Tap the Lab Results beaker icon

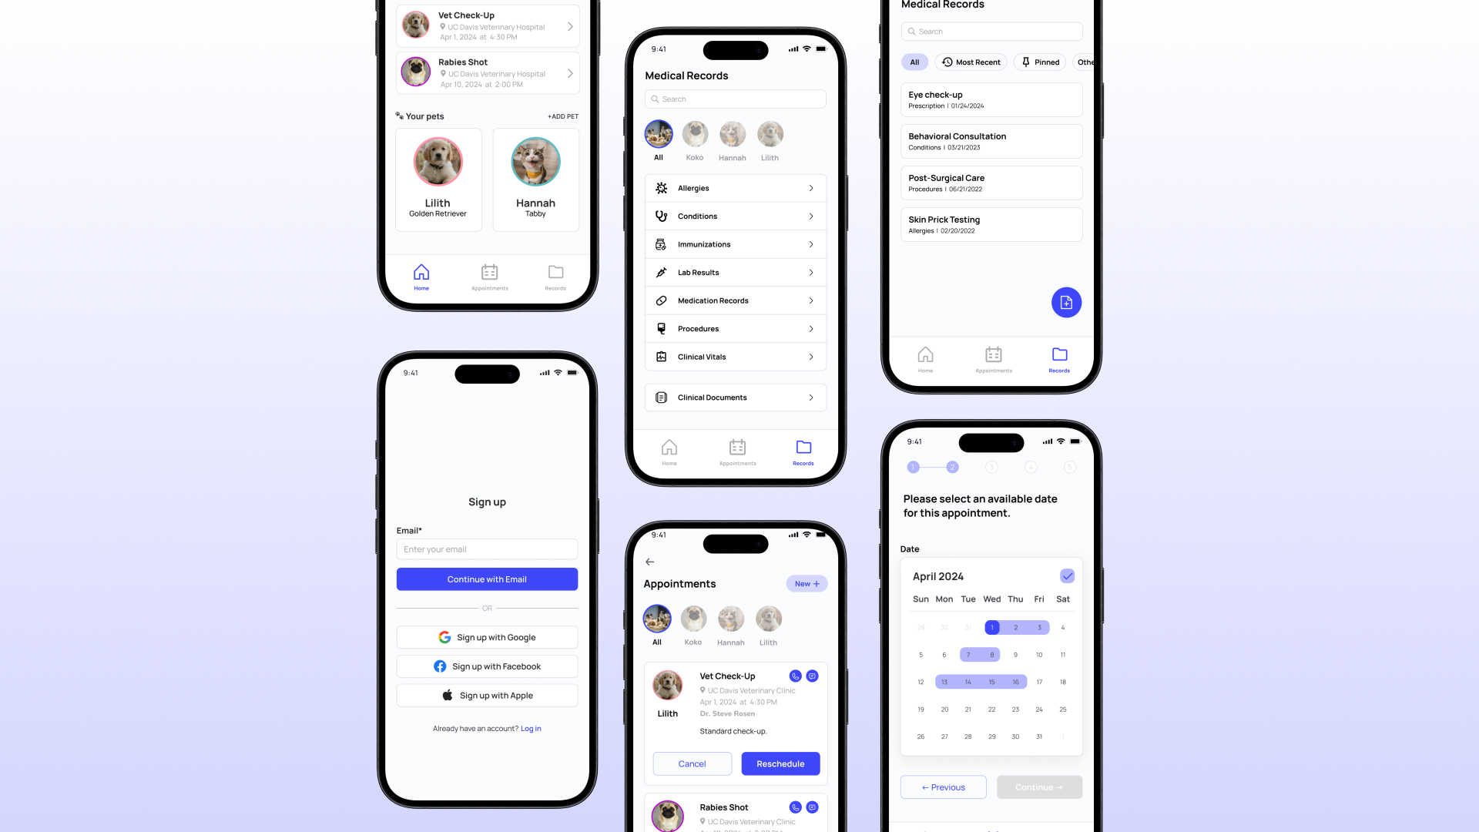[662, 272]
